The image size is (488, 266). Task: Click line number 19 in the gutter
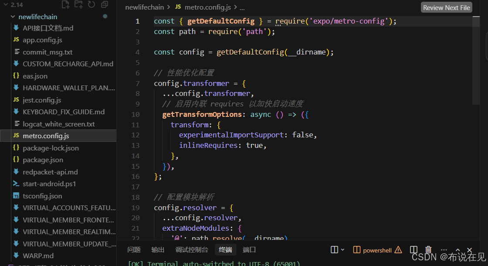(136, 208)
